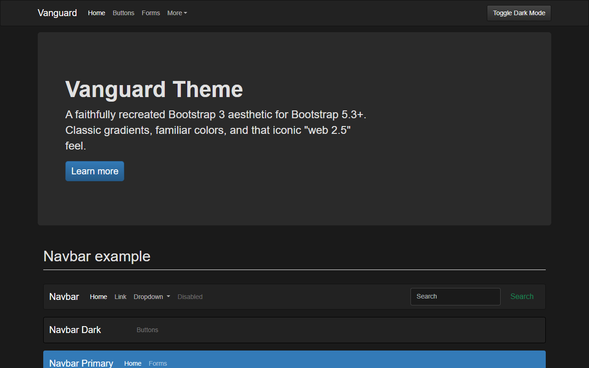This screenshot has width=589, height=368.
Task: Select Home in the Navbar Primary
Action: [133, 363]
